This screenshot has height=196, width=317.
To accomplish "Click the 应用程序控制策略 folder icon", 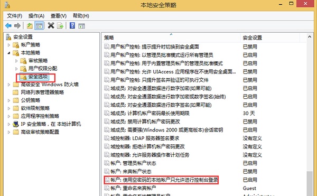I will [x=16, y=116].
